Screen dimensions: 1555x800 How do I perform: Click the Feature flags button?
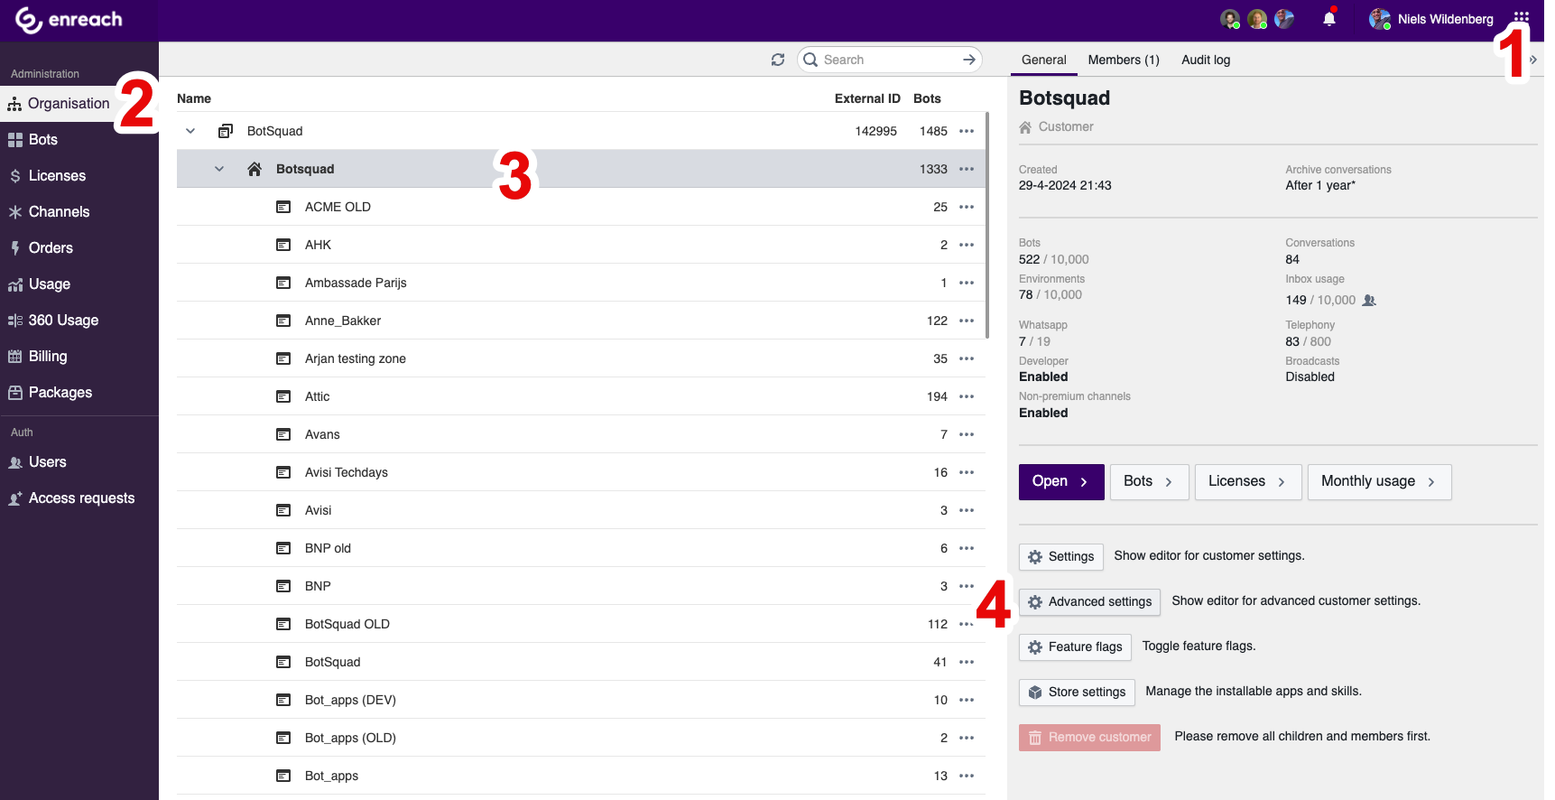[1075, 647]
